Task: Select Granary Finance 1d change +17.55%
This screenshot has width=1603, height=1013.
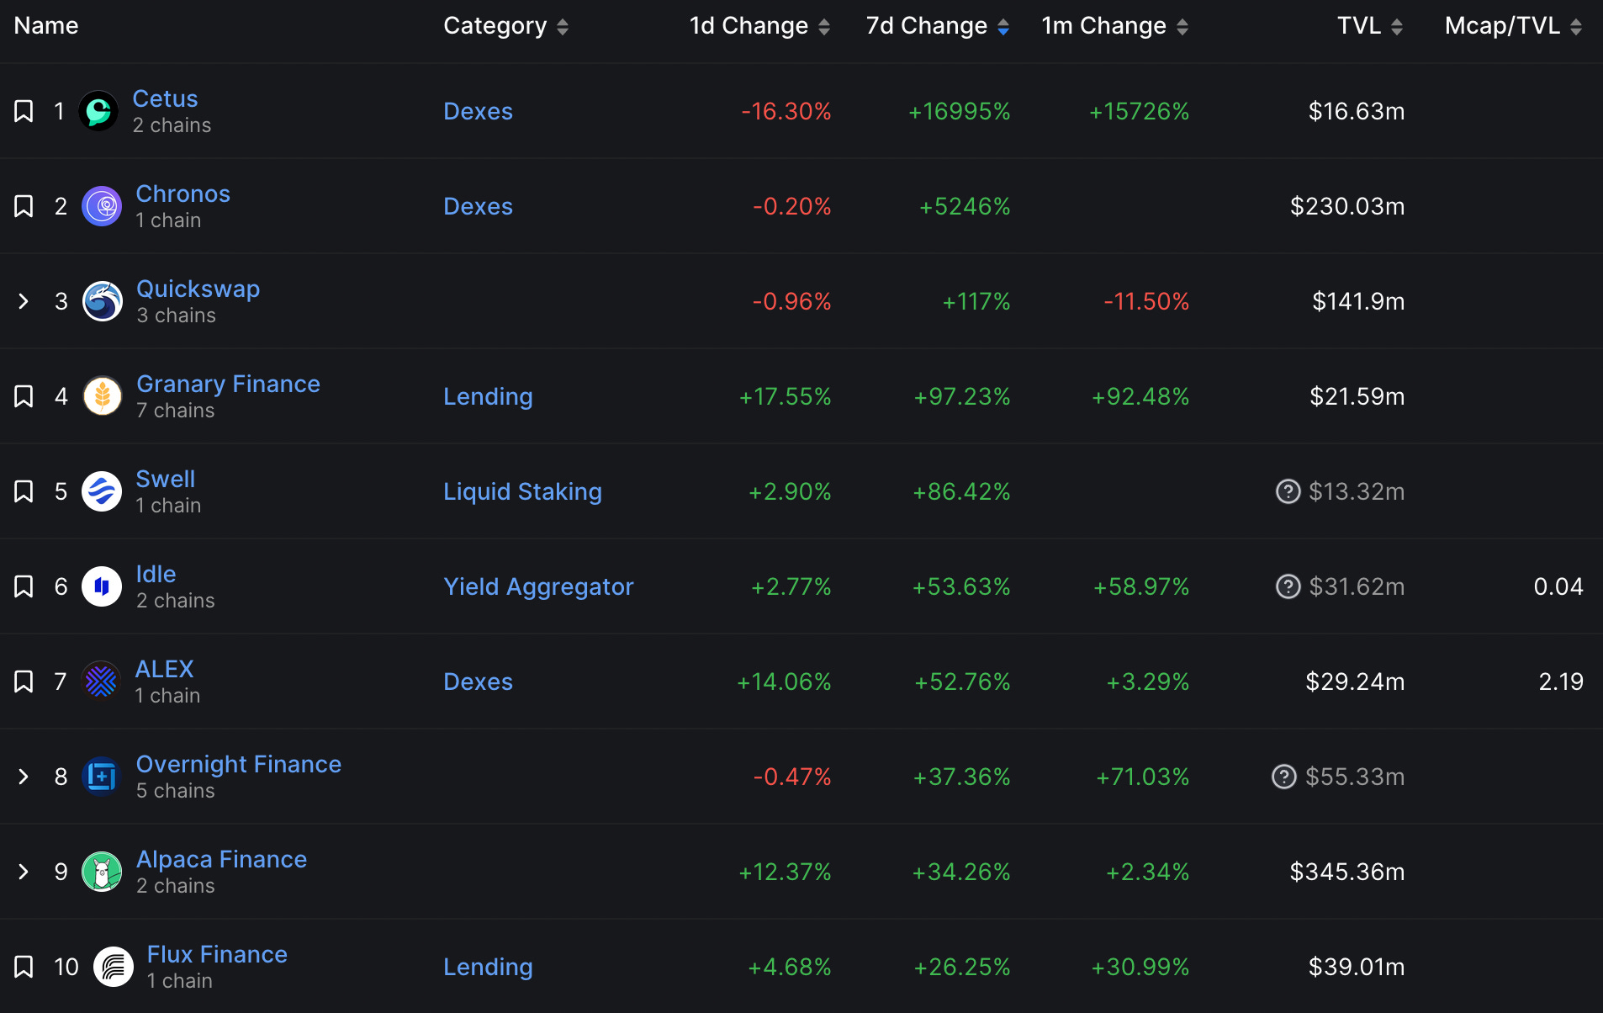Action: point(786,396)
